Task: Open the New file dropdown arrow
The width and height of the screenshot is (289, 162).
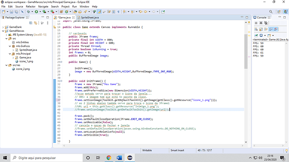Action: (x=8, y=12)
